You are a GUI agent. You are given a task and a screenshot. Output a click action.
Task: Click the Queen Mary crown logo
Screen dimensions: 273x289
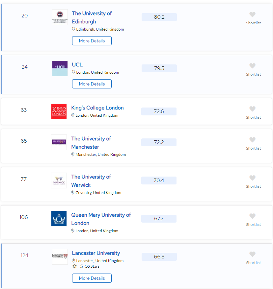pos(59,219)
